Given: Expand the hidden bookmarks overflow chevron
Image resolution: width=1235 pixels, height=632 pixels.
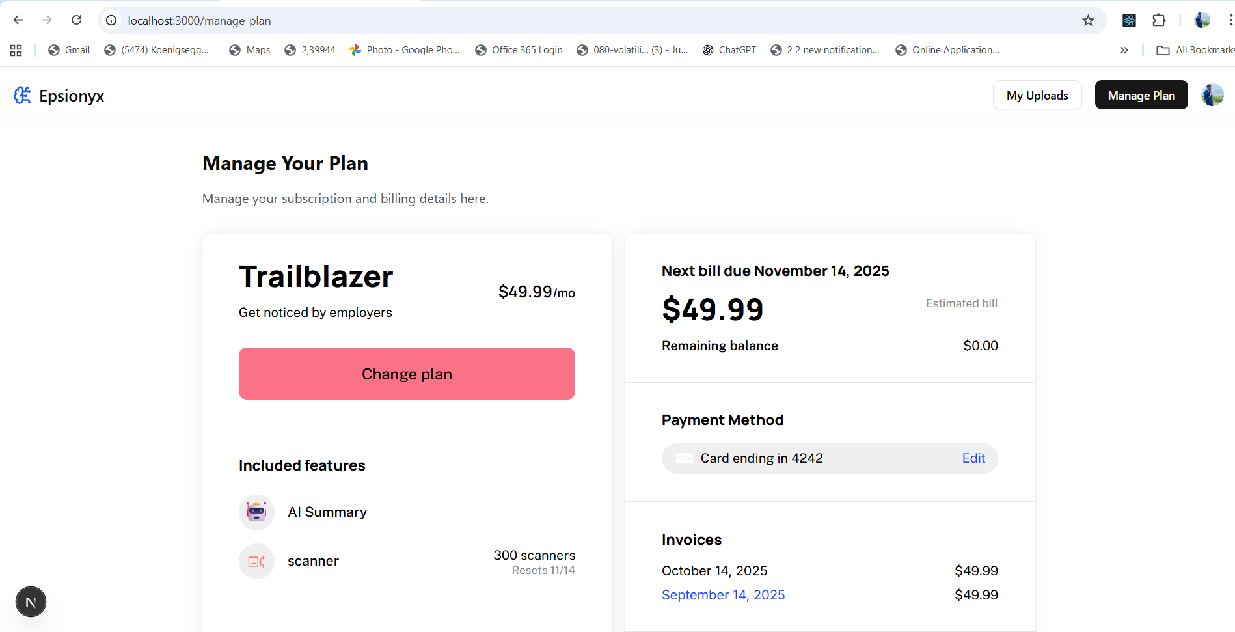Looking at the screenshot, I should [x=1124, y=50].
